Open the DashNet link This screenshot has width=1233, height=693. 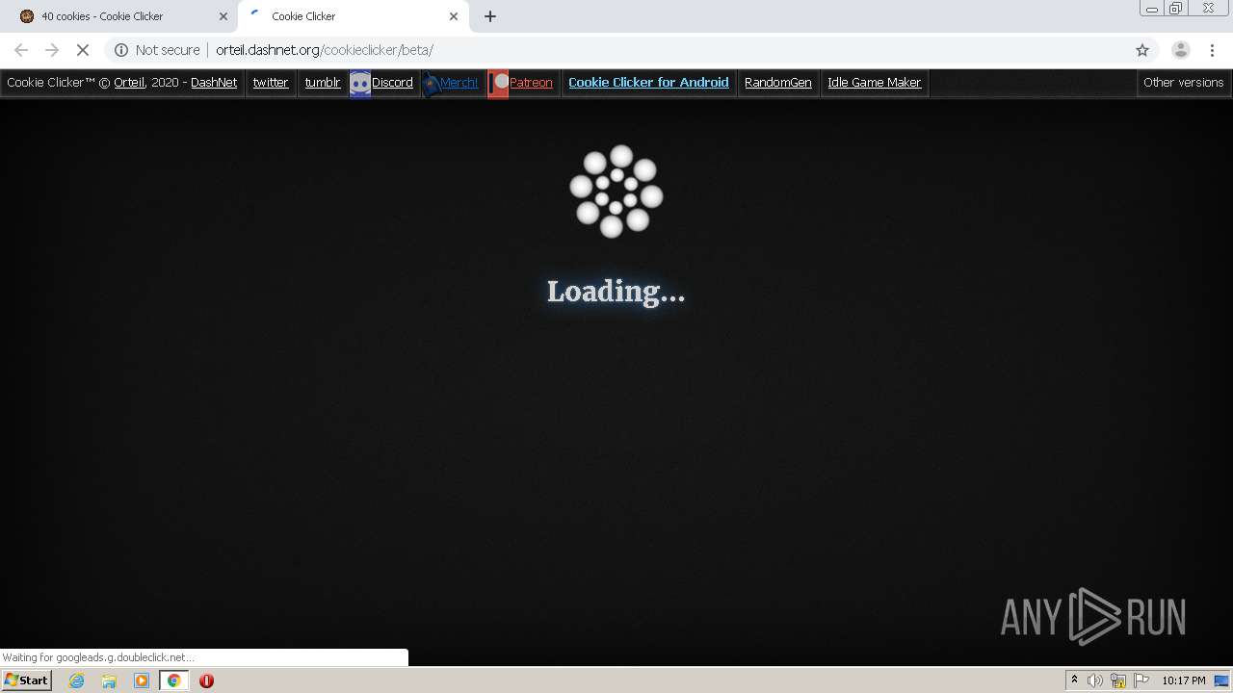click(x=214, y=83)
